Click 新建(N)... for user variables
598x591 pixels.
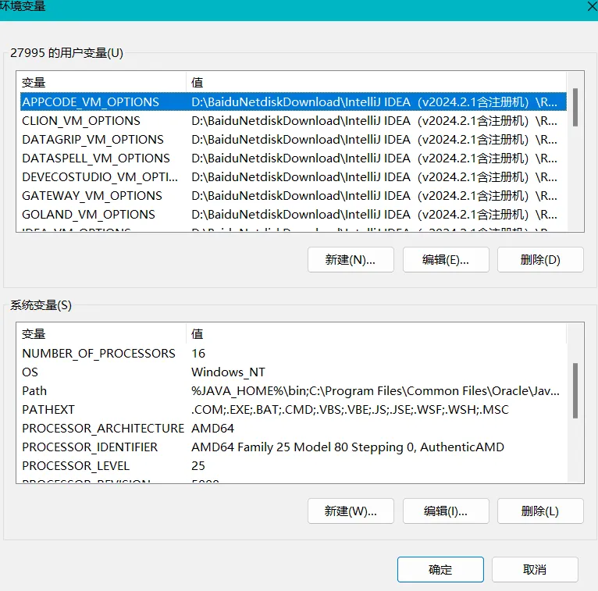[x=350, y=260]
